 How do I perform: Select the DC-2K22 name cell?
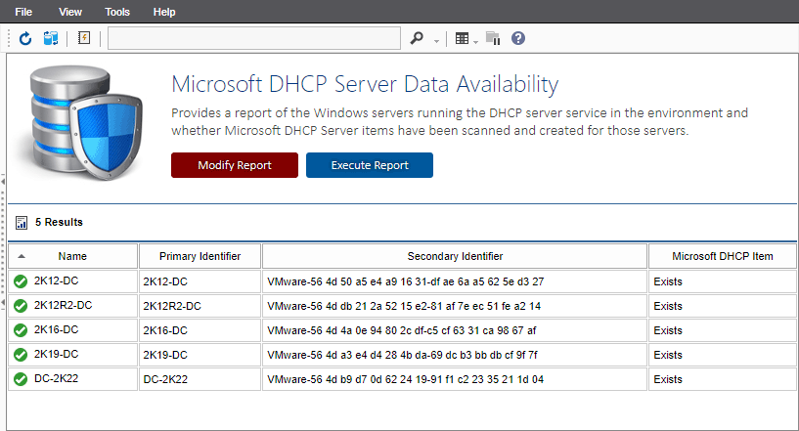click(73, 379)
